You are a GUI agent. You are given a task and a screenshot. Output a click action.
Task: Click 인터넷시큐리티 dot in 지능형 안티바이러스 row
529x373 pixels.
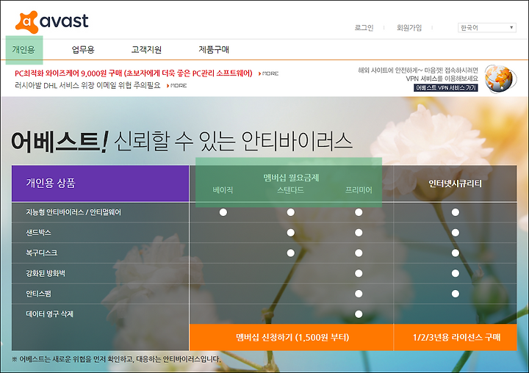click(x=455, y=212)
